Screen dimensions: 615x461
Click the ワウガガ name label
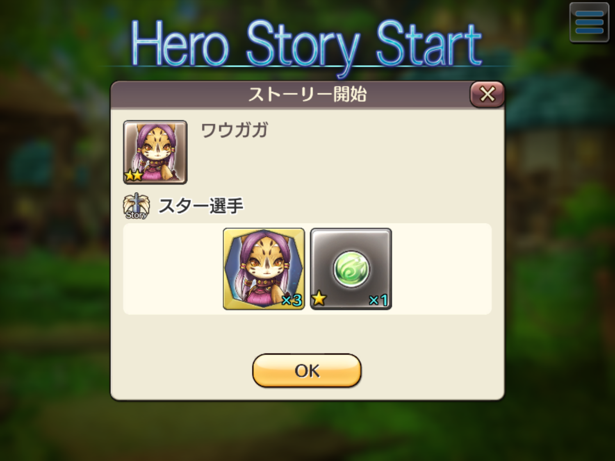[x=234, y=130]
